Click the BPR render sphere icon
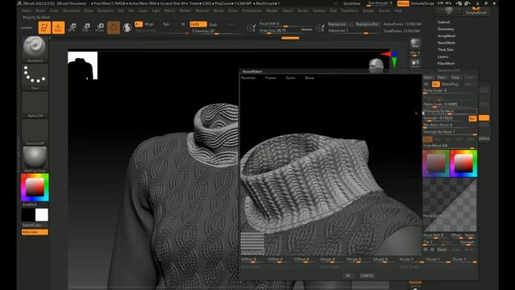515x290 pixels. click(415, 43)
